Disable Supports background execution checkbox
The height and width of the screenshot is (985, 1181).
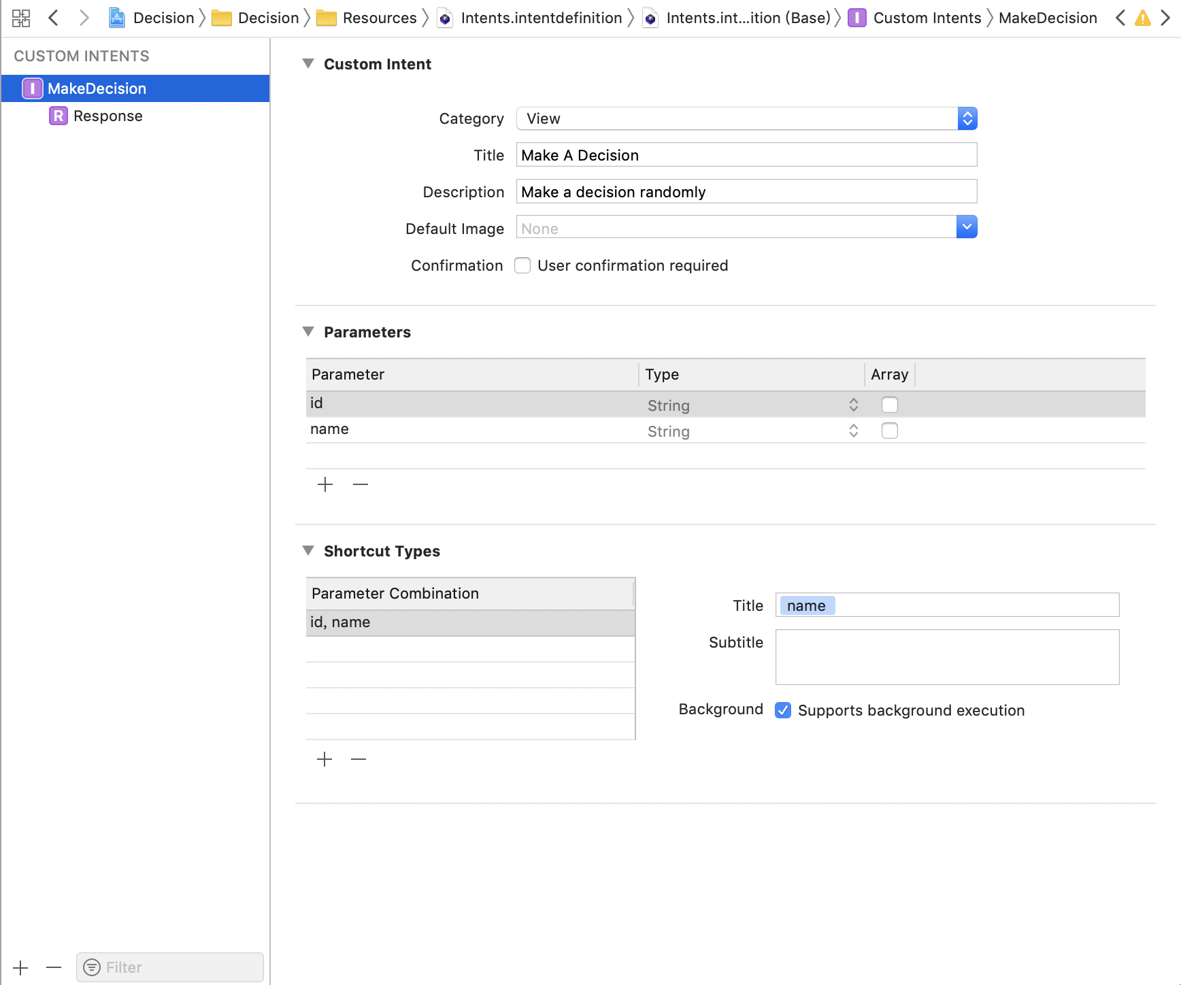(x=783, y=710)
